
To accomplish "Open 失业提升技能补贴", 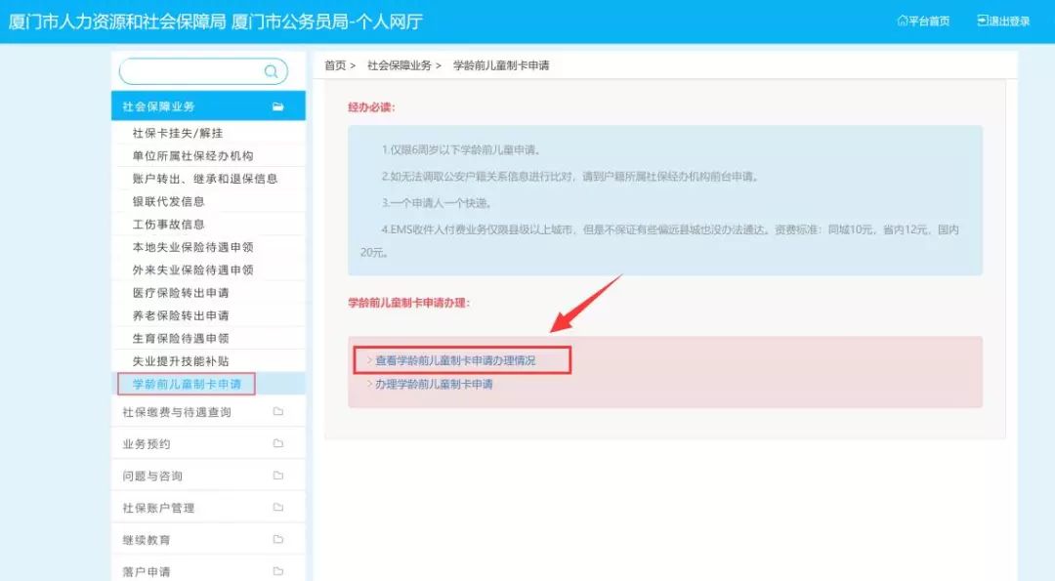I will [181, 361].
